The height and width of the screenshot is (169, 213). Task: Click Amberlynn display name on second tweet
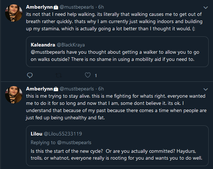39,89
